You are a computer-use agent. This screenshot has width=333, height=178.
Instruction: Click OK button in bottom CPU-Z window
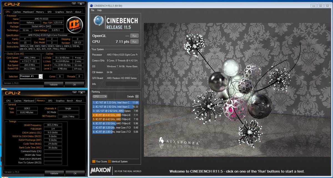tap(75, 173)
